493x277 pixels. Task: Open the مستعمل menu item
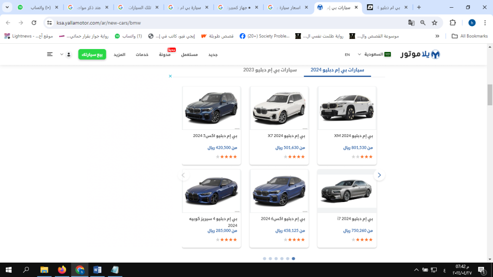(x=189, y=55)
